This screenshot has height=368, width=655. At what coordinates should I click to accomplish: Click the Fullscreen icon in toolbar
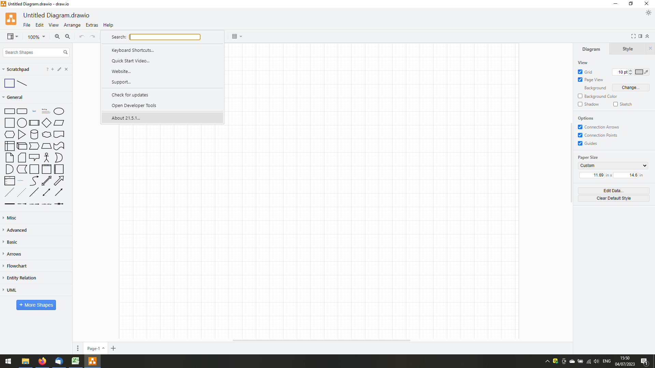pos(634,36)
